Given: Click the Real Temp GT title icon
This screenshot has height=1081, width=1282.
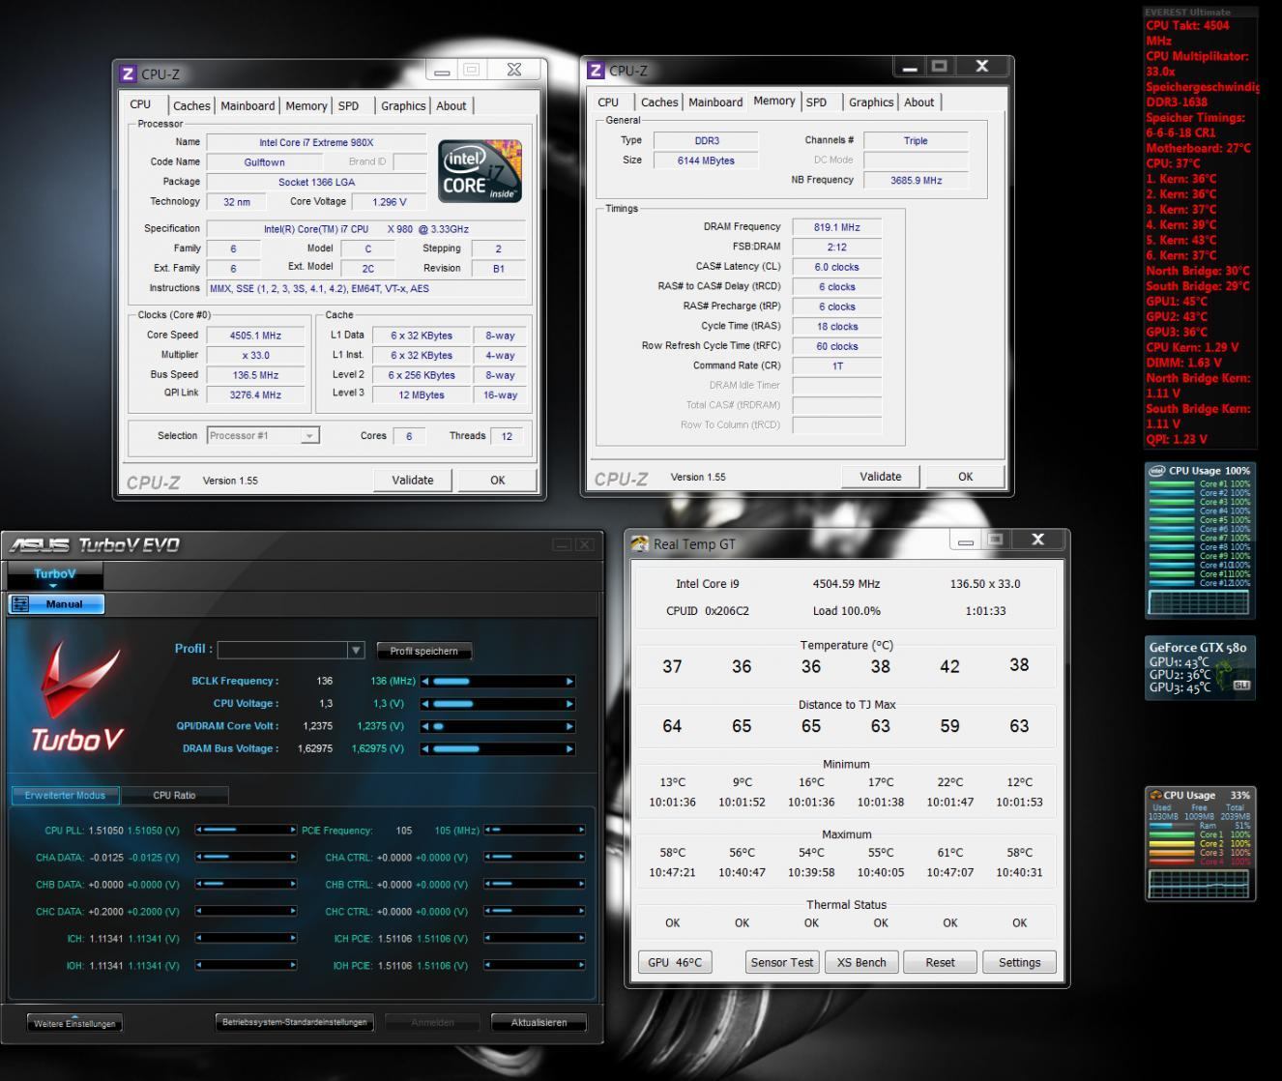Looking at the screenshot, I should (640, 543).
